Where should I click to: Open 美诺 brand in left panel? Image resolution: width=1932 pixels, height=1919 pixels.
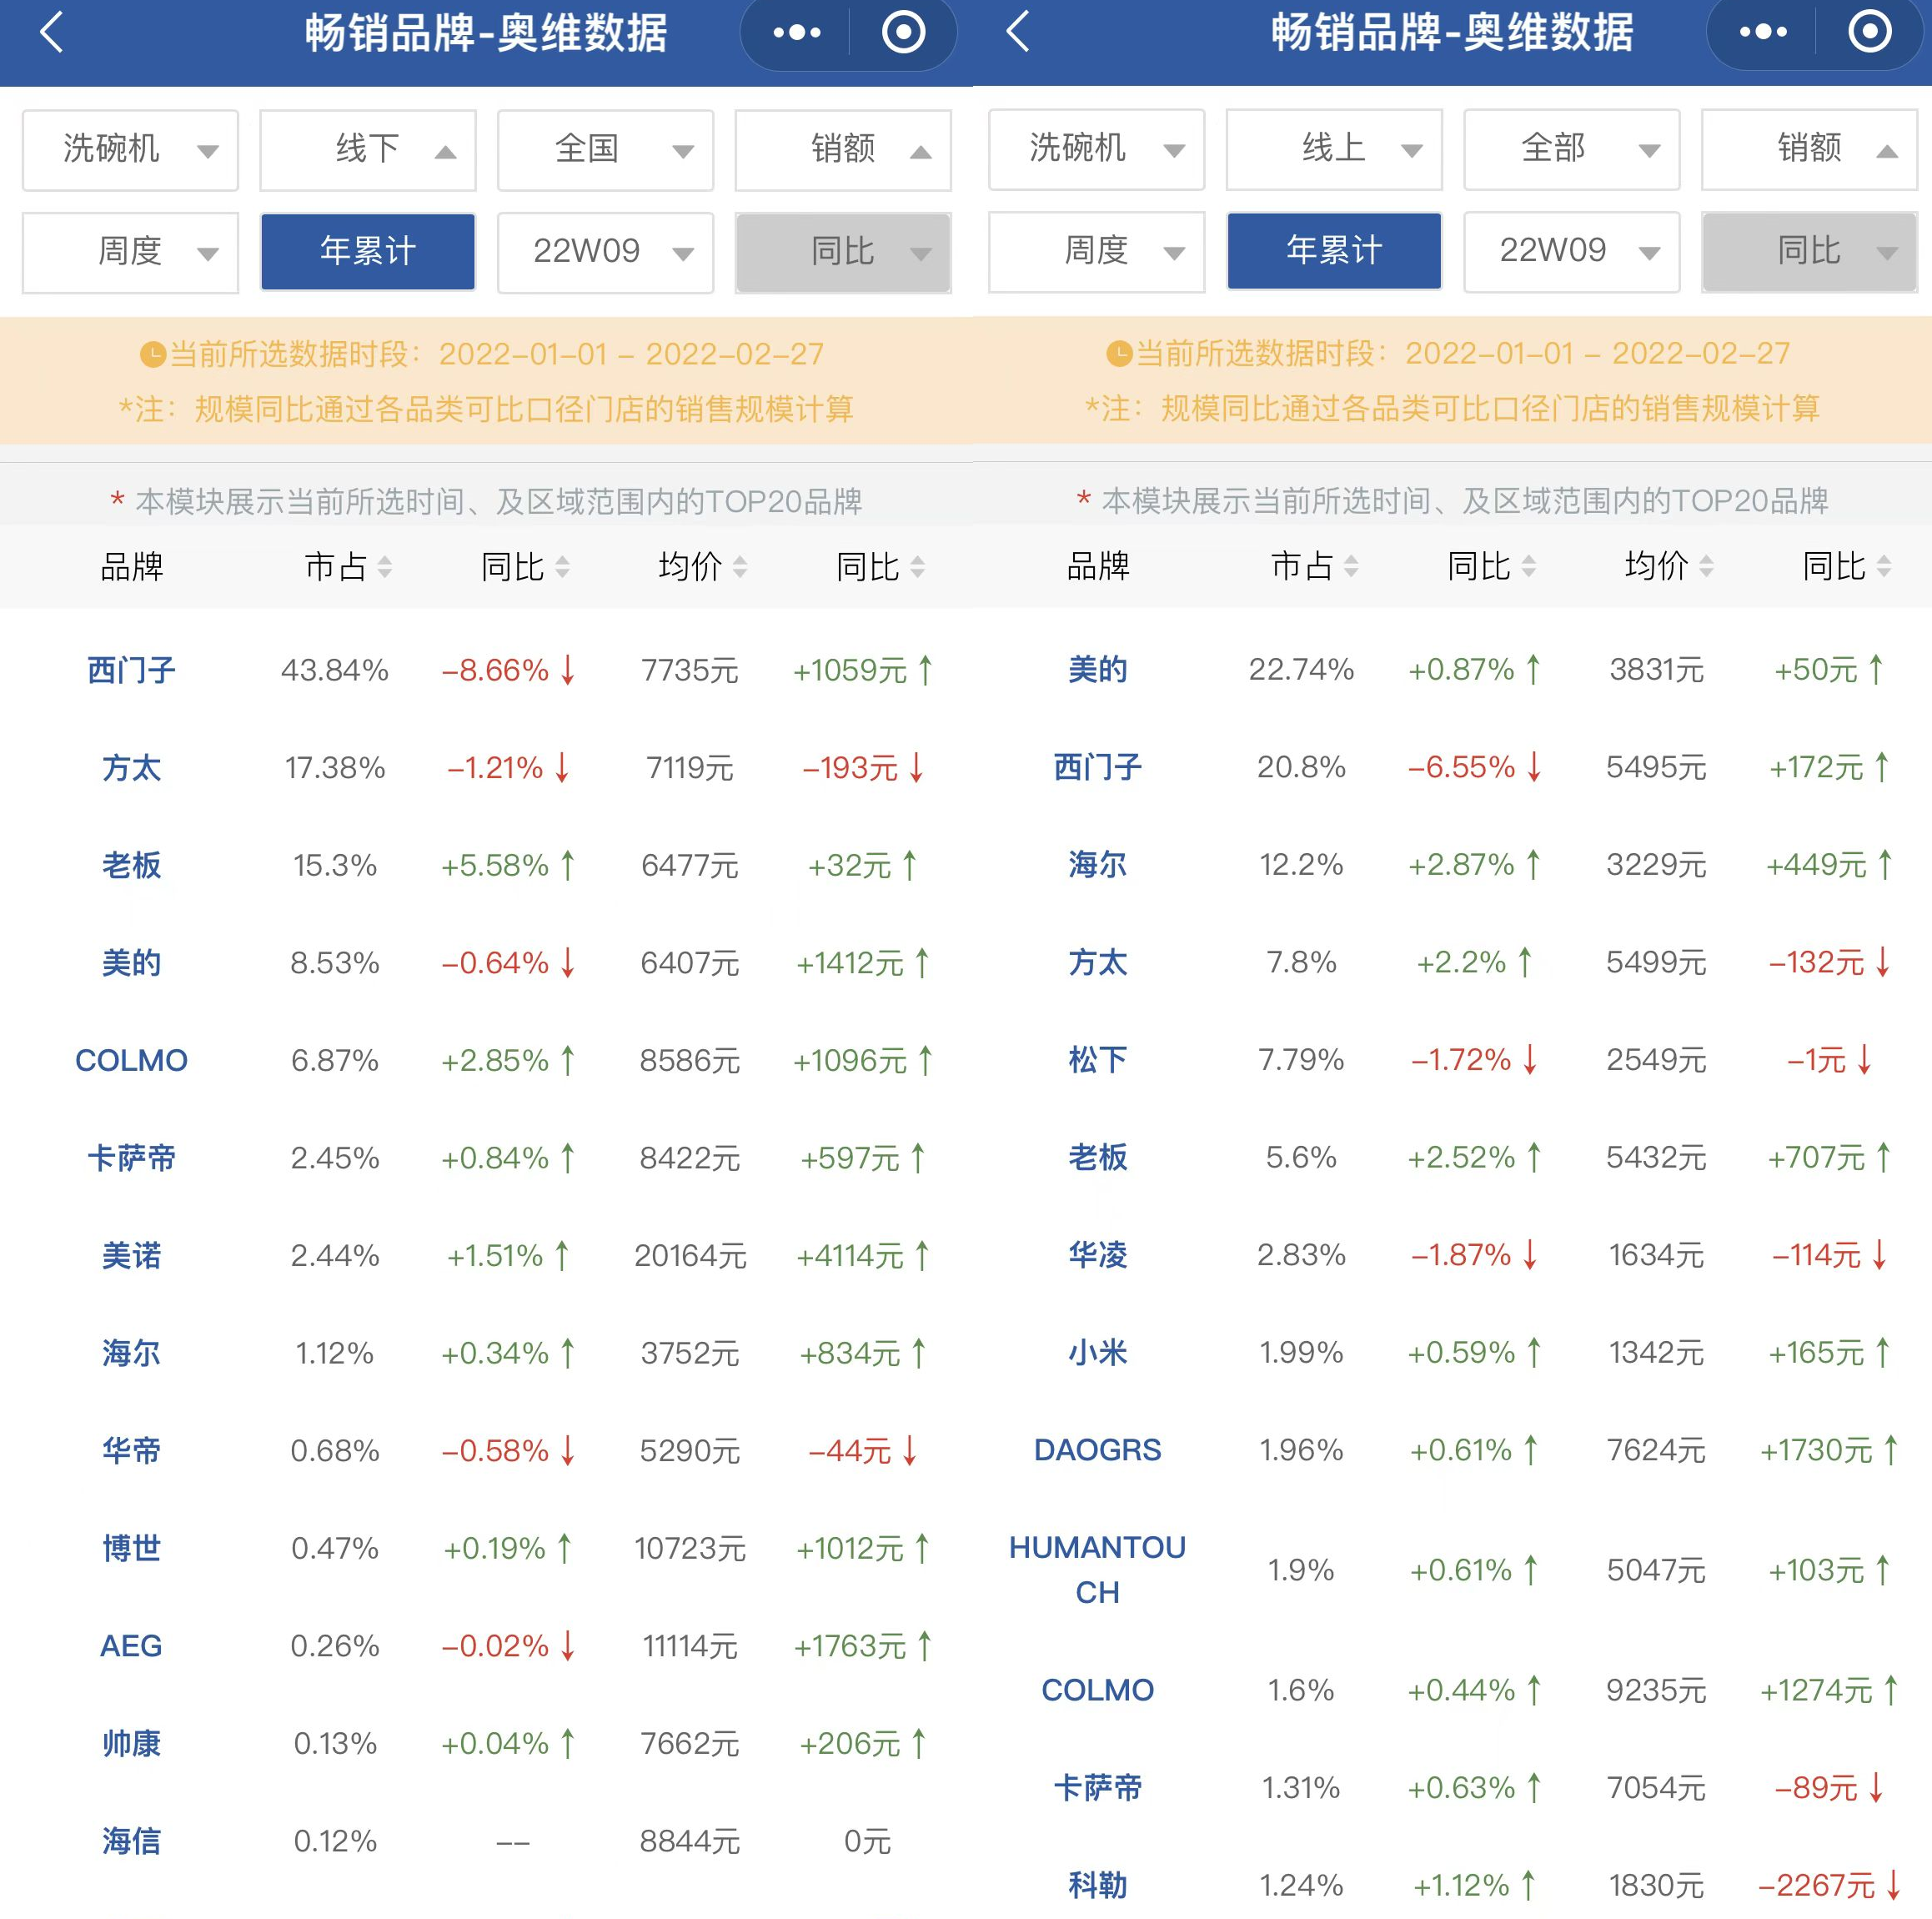pyautogui.click(x=131, y=1255)
